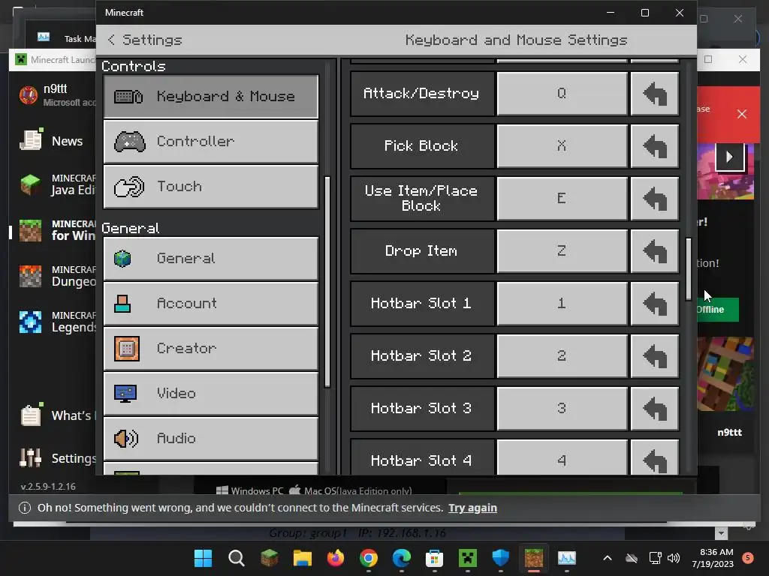Open What's New in the launcher
This screenshot has height=576, width=769.
click(53, 415)
